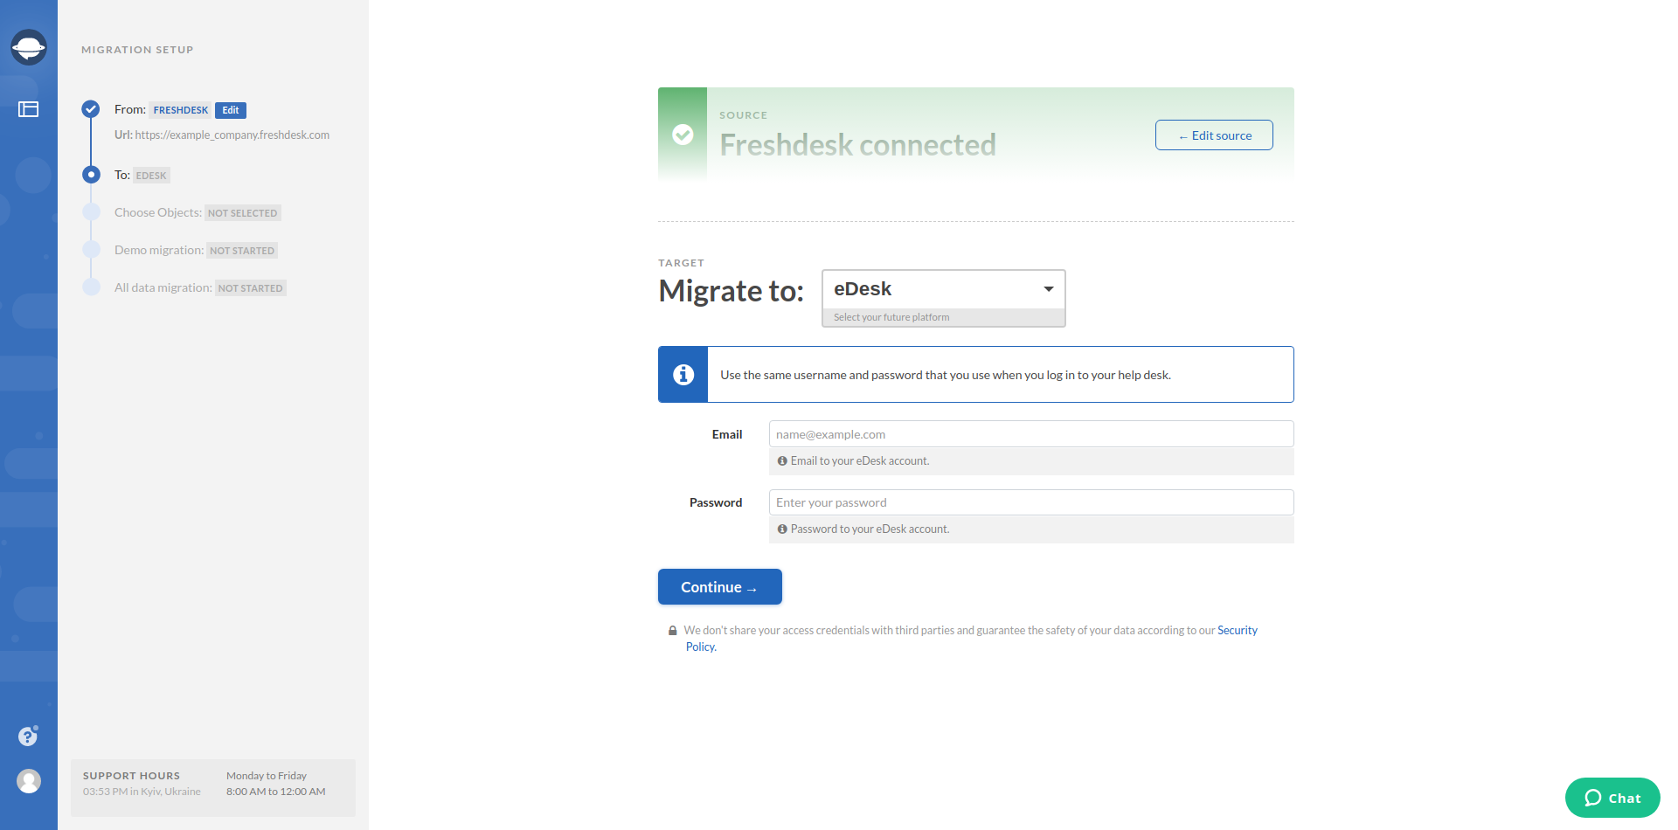Viewport: 1678px width, 830px height.
Task: Click the Freshdesk URL in sidebar
Action: pos(232,135)
